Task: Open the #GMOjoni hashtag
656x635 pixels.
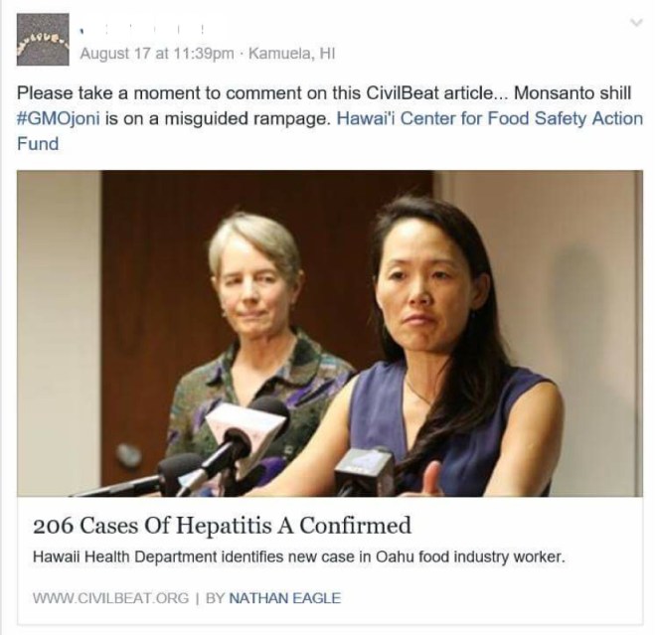Action: (59, 118)
